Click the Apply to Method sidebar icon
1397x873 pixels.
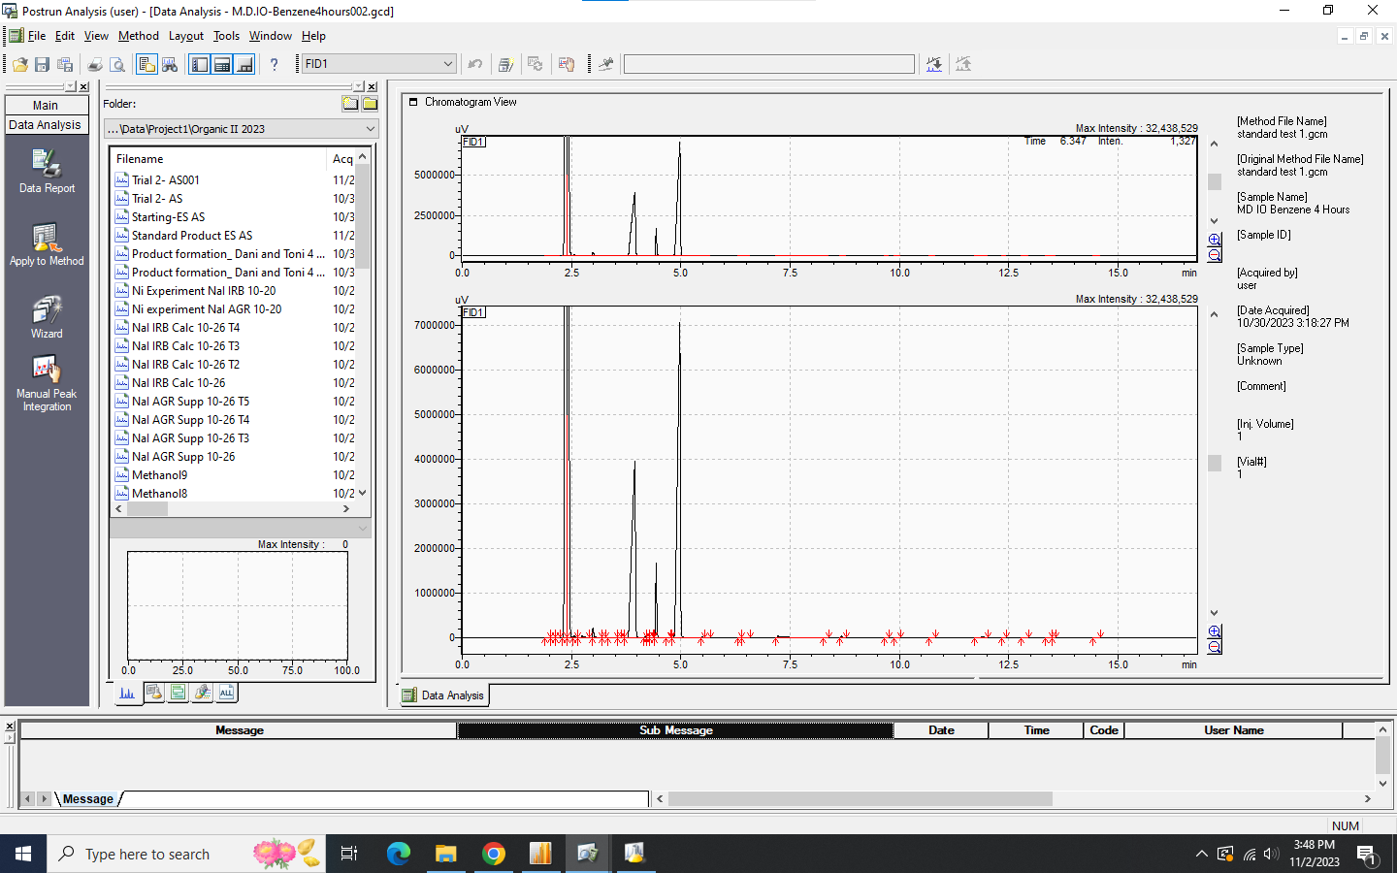click(x=47, y=244)
